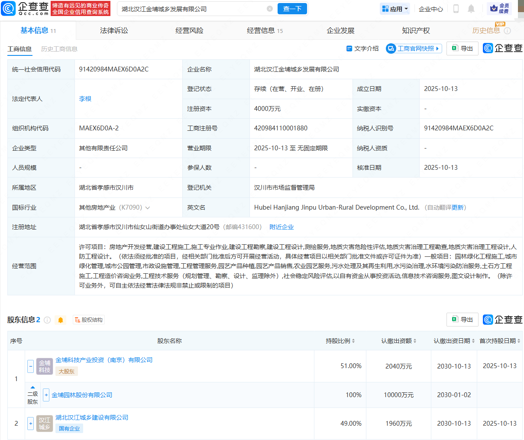The width and height of the screenshot is (524, 440).
Task: Open the 知识产权 tab
Action: pos(416,31)
